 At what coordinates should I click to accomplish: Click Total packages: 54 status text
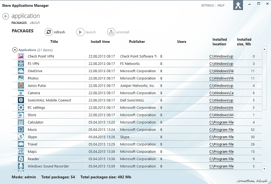[x=58, y=177]
